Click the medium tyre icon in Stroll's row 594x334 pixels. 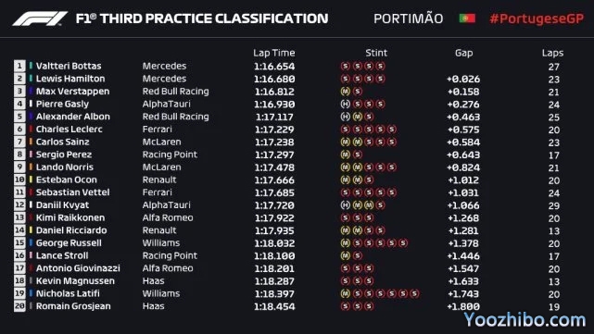point(345,255)
